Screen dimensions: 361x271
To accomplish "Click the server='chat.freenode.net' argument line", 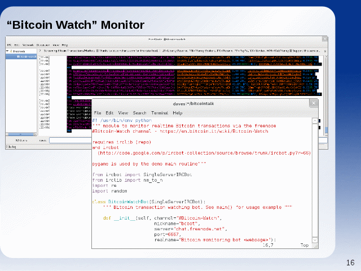I will [x=191, y=229].
